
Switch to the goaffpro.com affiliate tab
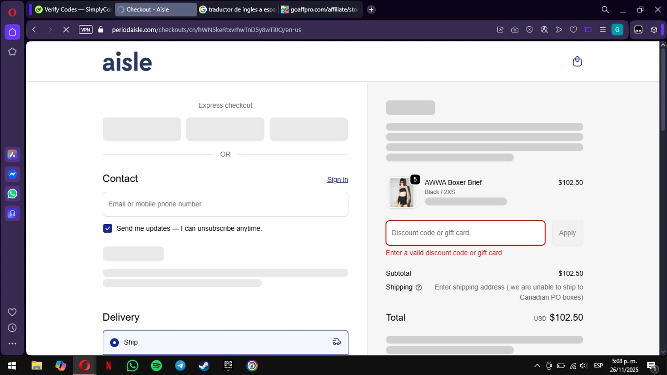tap(320, 9)
